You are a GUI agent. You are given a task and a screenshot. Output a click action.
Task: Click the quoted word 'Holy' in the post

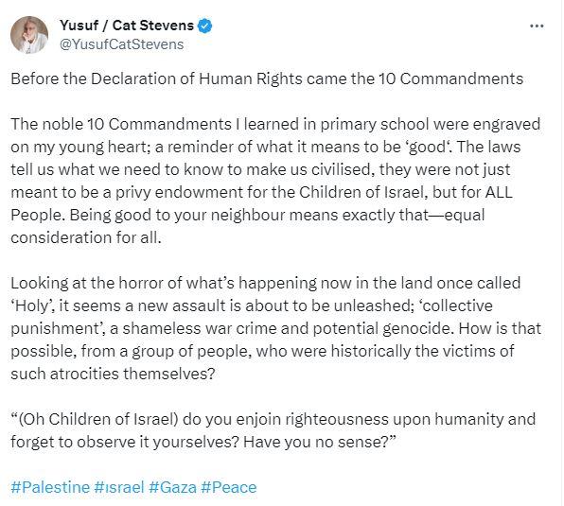32,305
